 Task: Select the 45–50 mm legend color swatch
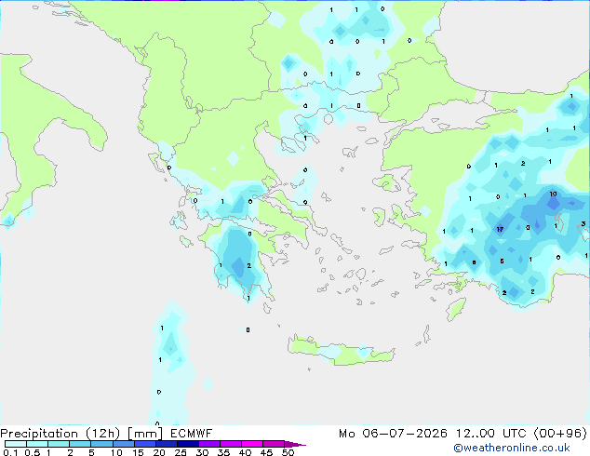pos(274,444)
